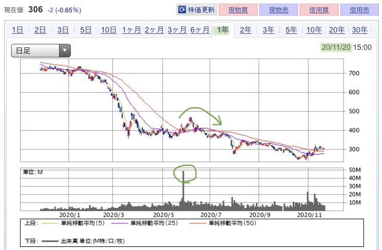Switch to the 3ヶ月 chart range

pyautogui.click(x=177, y=30)
